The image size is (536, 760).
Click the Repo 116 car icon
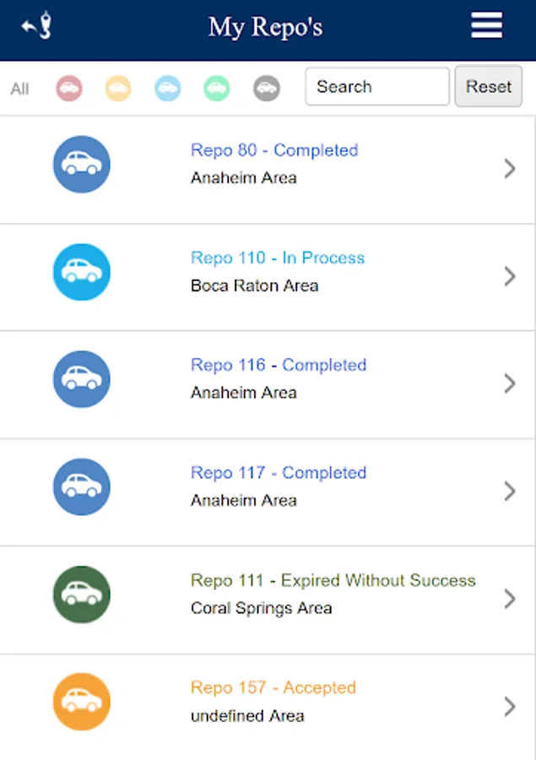tap(82, 379)
